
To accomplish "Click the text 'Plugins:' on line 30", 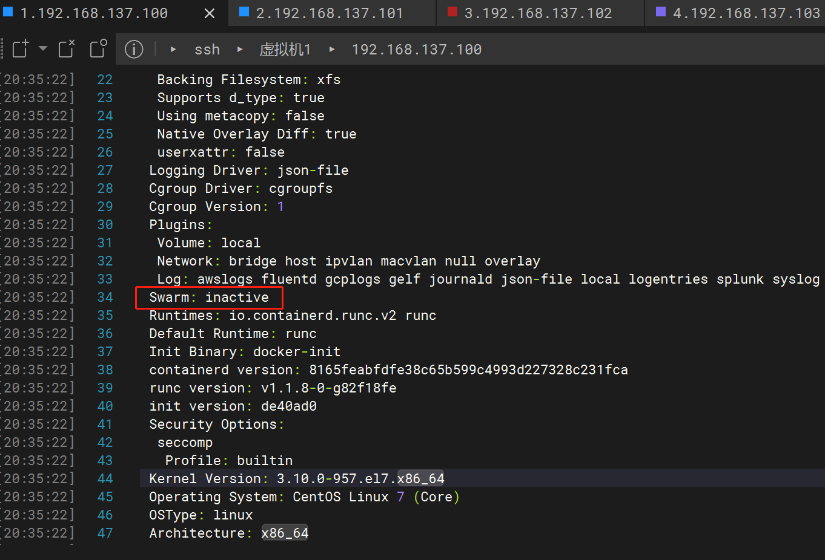I will [181, 224].
